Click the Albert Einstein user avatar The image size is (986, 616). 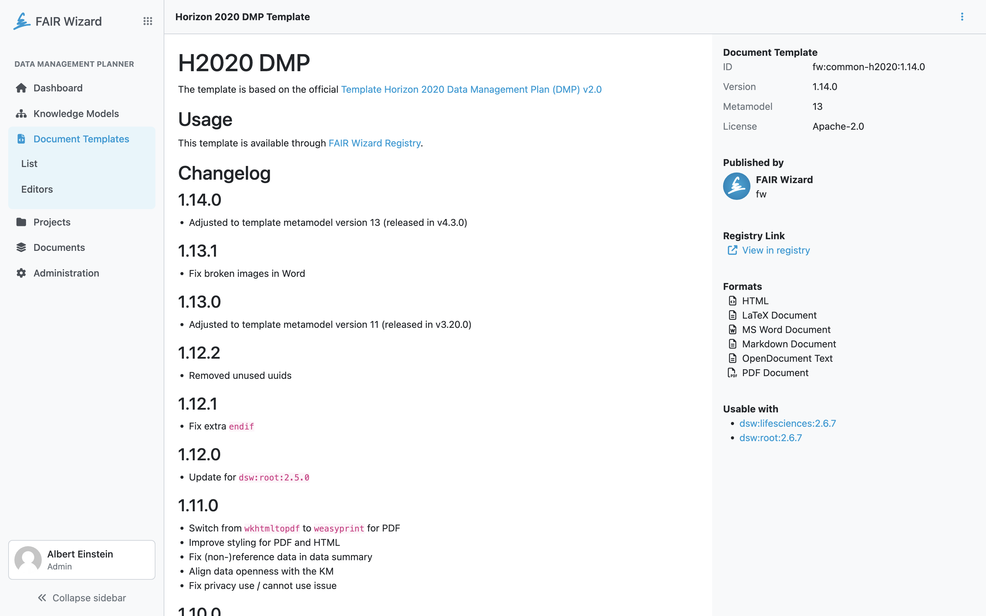pyautogui.click(x=28, y=560)
